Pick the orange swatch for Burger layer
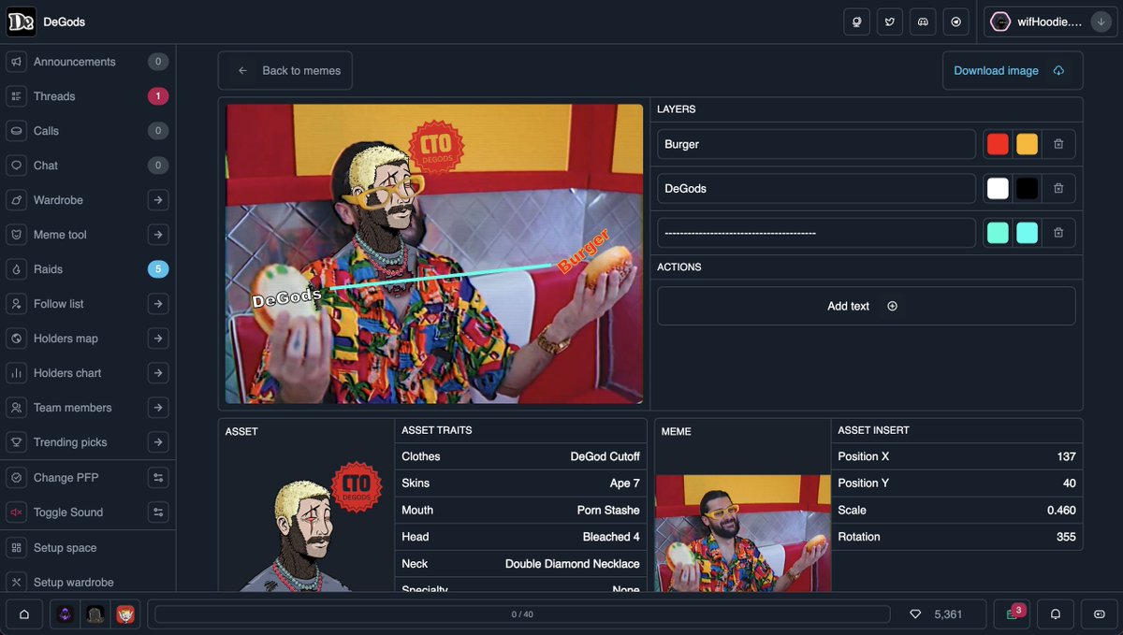This screenshot has height=635, width=1123. tap(1027, 144)
